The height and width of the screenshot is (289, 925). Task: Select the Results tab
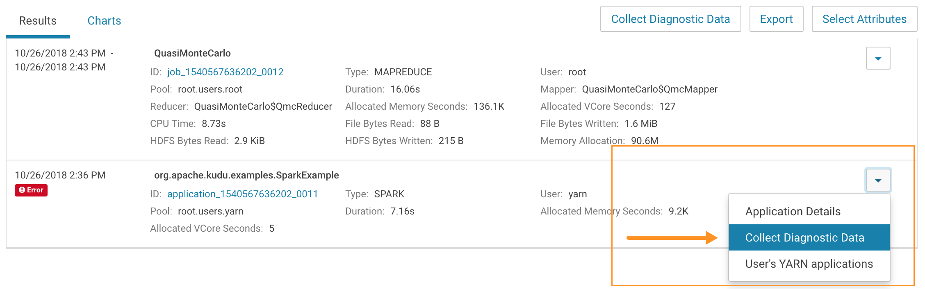pos(38,21)
